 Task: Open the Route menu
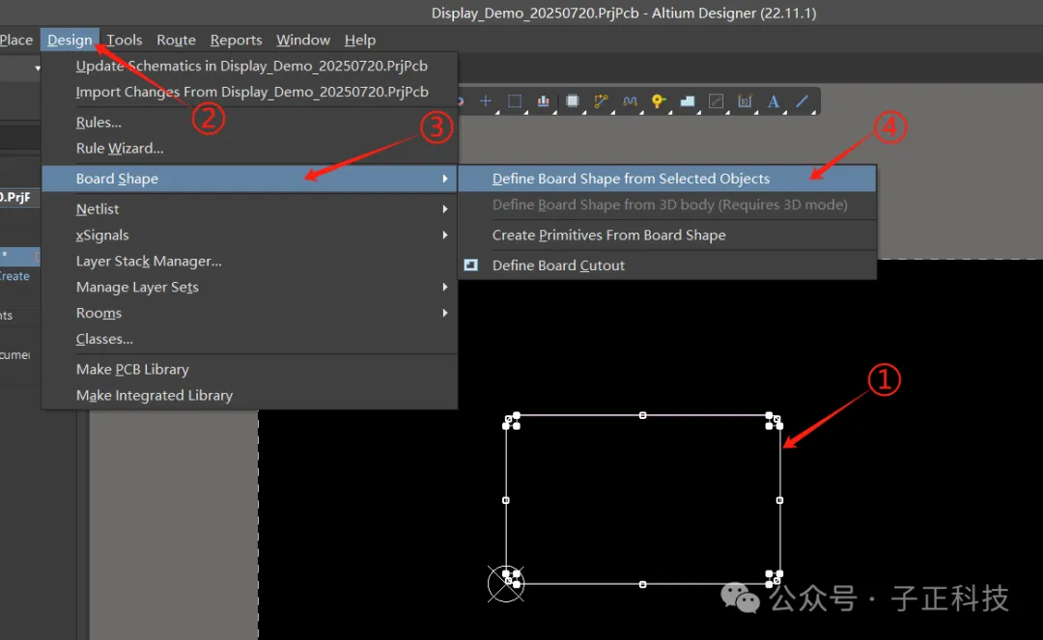(x=177, y=40)
